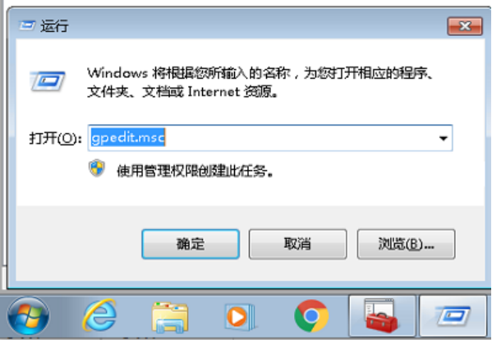Click the 使用管理权限创建此任务 text

(x=195, y=172)
